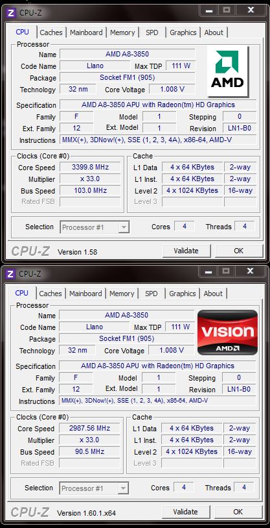Click the CPU-Z app icon in version 1.58 title bar
Screen dimensions: 270x528
tap(11, 13)
